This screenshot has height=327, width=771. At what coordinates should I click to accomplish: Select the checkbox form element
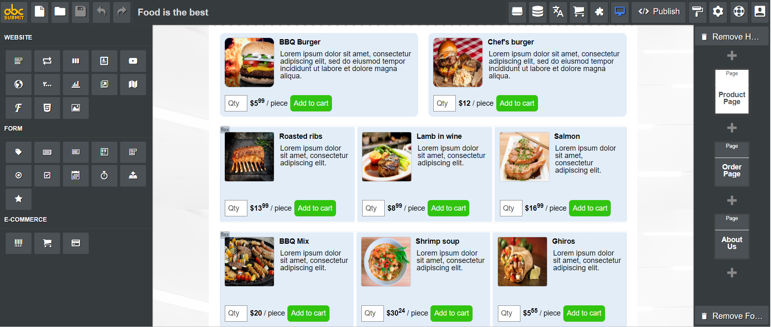[47, 176]
